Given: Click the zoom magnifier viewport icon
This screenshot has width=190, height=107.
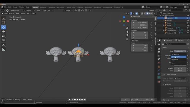Looking at the screenshot, I should 127,28.
